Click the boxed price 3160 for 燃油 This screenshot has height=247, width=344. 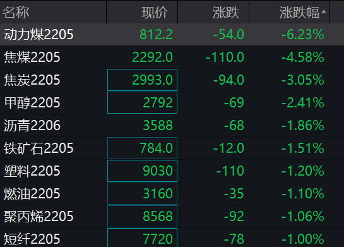pyautogui.click(x=142, y=194)
